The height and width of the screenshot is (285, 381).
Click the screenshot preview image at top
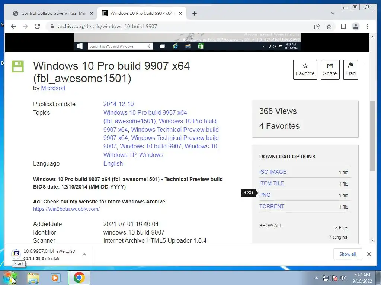pos(188,42)
